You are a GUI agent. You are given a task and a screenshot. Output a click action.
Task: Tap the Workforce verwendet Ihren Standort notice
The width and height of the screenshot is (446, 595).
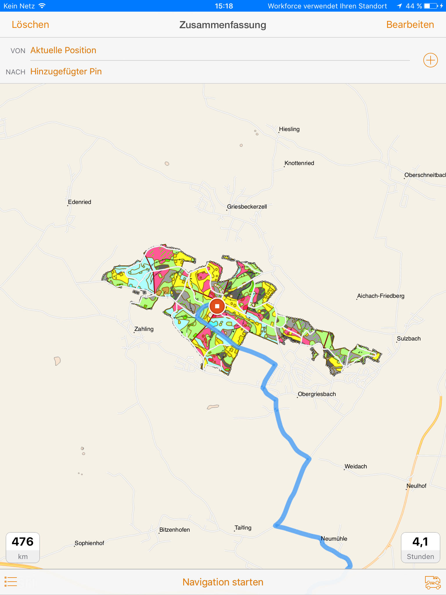tap(327, 6)
